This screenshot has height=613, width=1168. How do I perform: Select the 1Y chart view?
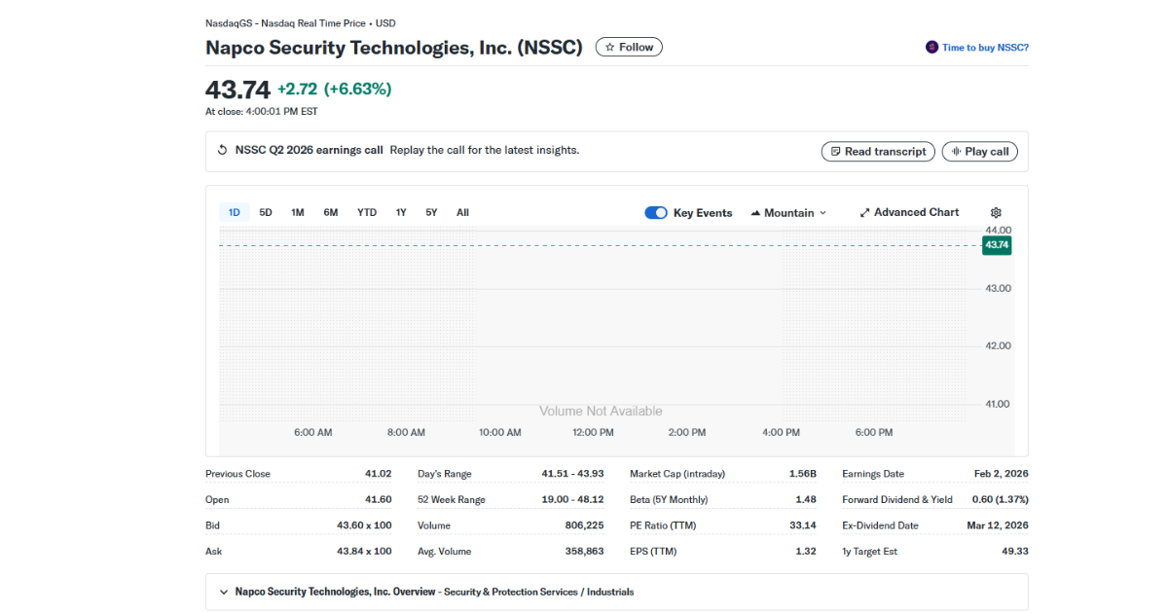click(401, 211)
